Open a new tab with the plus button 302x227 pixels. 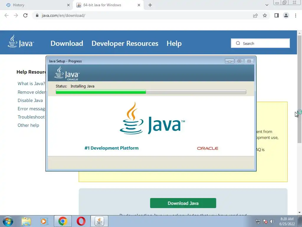click(x=150, y=5)
